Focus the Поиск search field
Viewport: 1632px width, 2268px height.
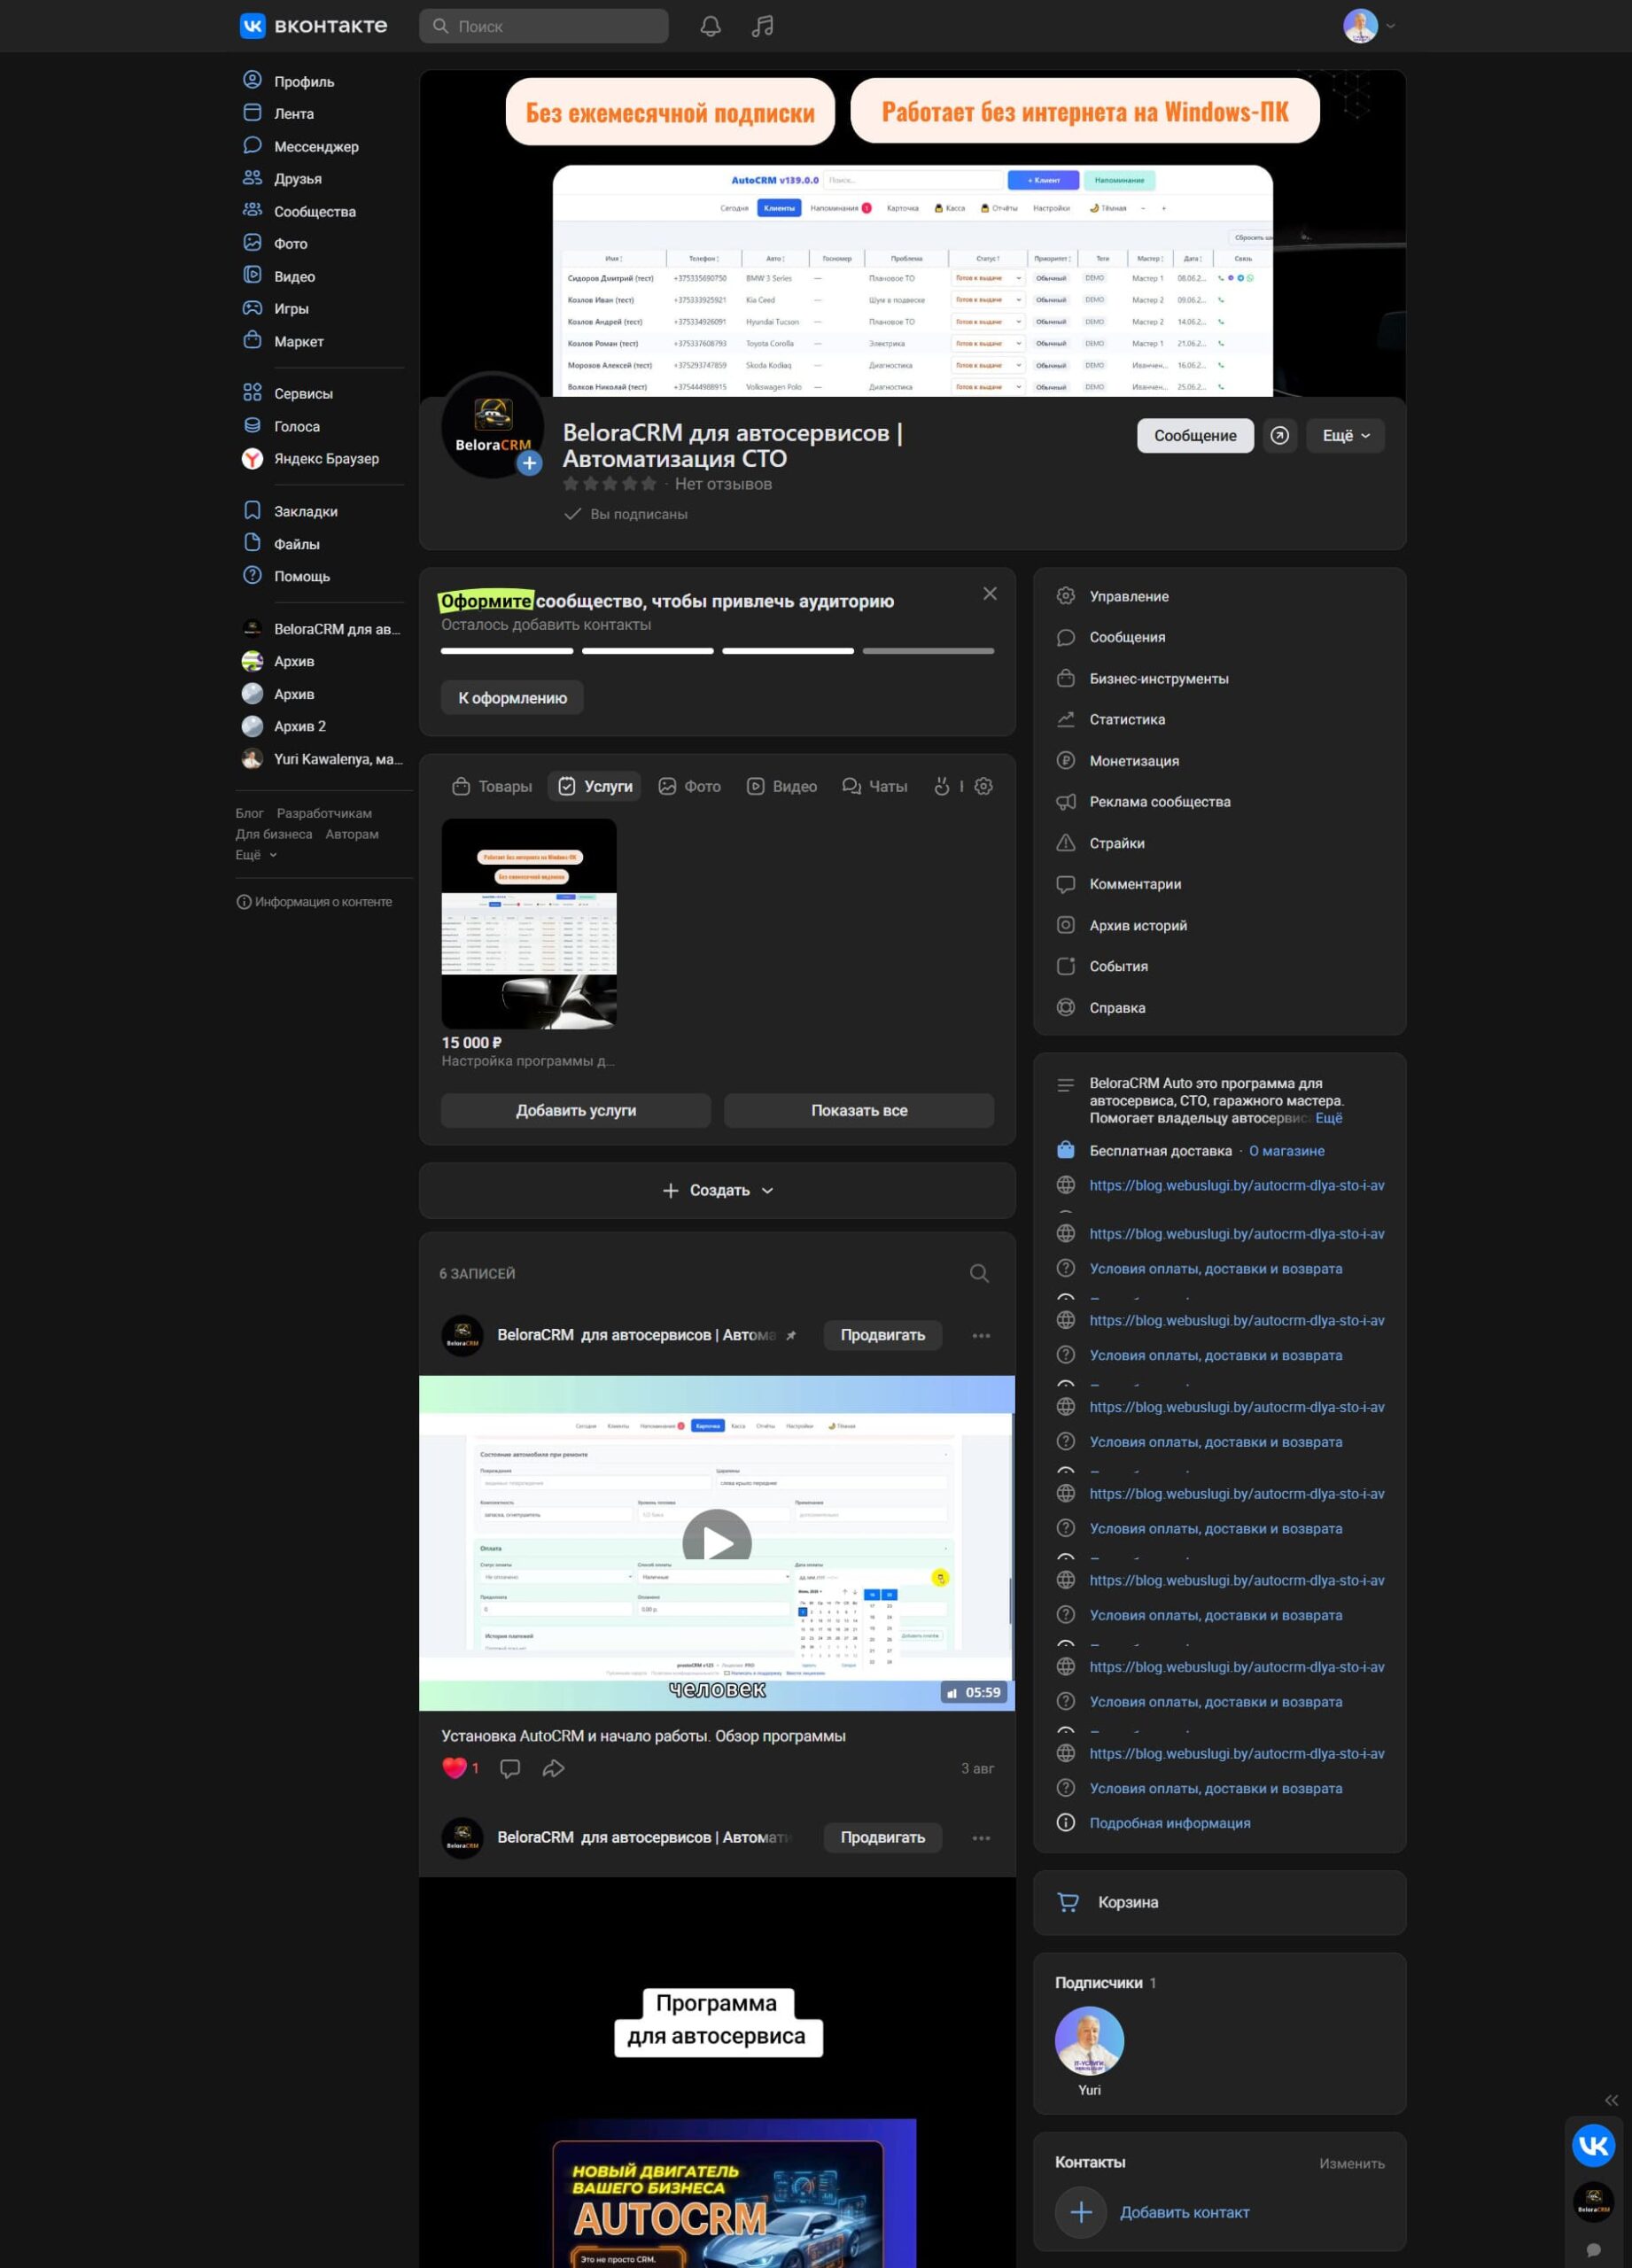[x=544, y=26]
